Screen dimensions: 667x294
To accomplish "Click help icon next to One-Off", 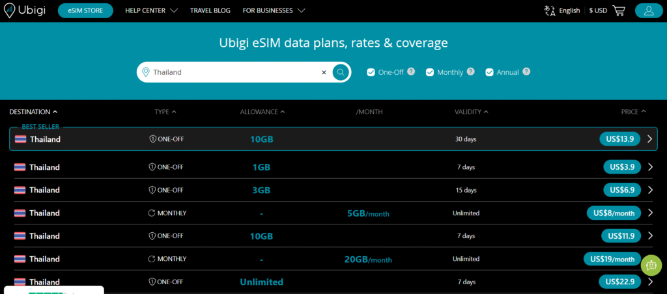I will 411,72.
